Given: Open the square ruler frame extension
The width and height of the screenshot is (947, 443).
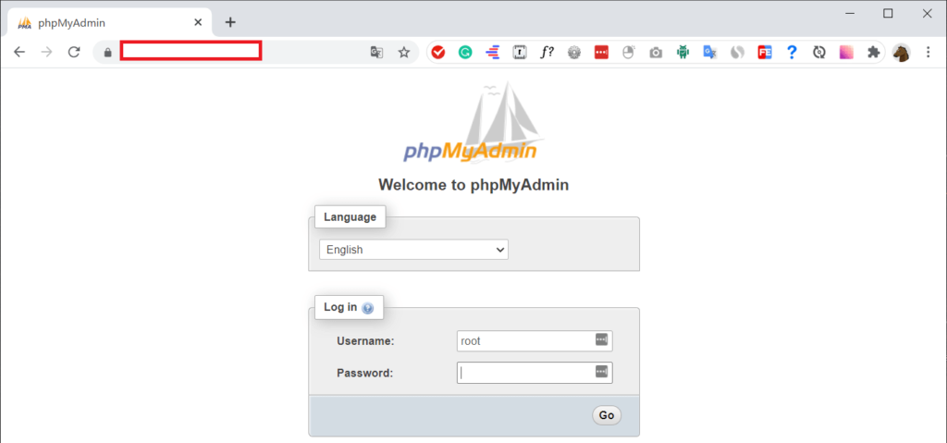Looking at the screenshot, I should pyautogui.click(x=520, y=53).
